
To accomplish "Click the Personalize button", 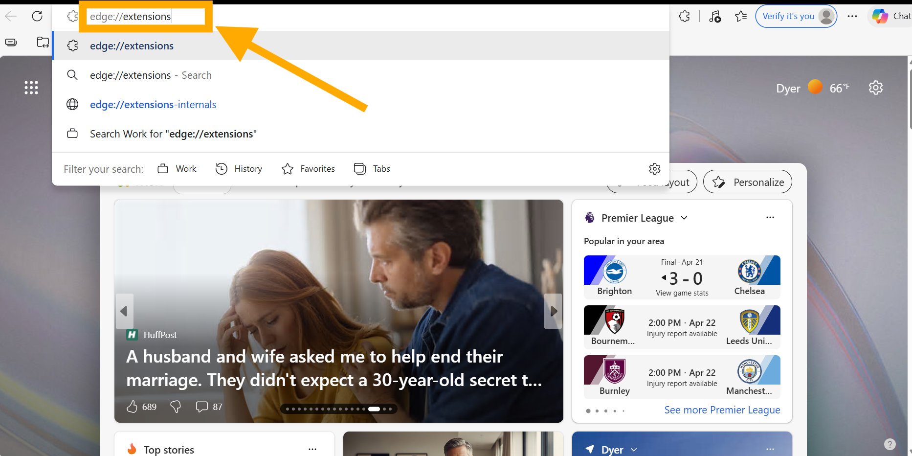I will [x=748, y=182].
